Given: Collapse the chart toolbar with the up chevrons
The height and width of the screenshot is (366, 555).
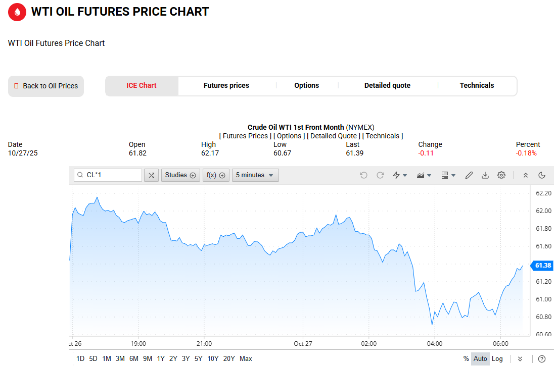Looking at the screenshot, I should coord(526,175).
